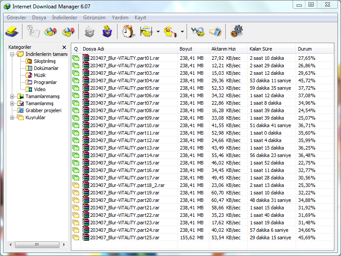Screen dimensions: 341x256
Task: Open Options via the gears icon
Action: [237, 32]
